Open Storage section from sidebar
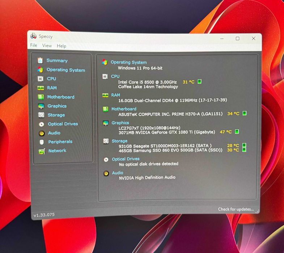The height and width of the screenshot is (253, 284). click(x=56, y=115)
